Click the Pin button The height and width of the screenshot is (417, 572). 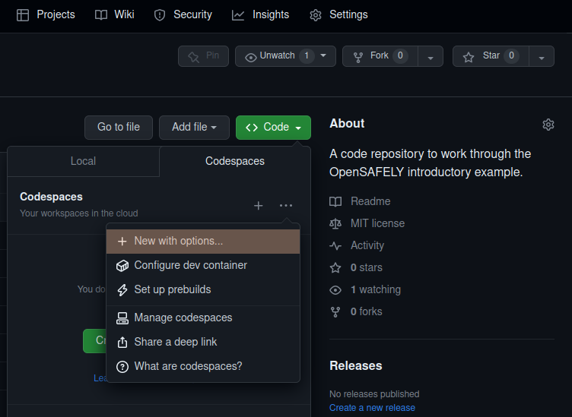204,56
